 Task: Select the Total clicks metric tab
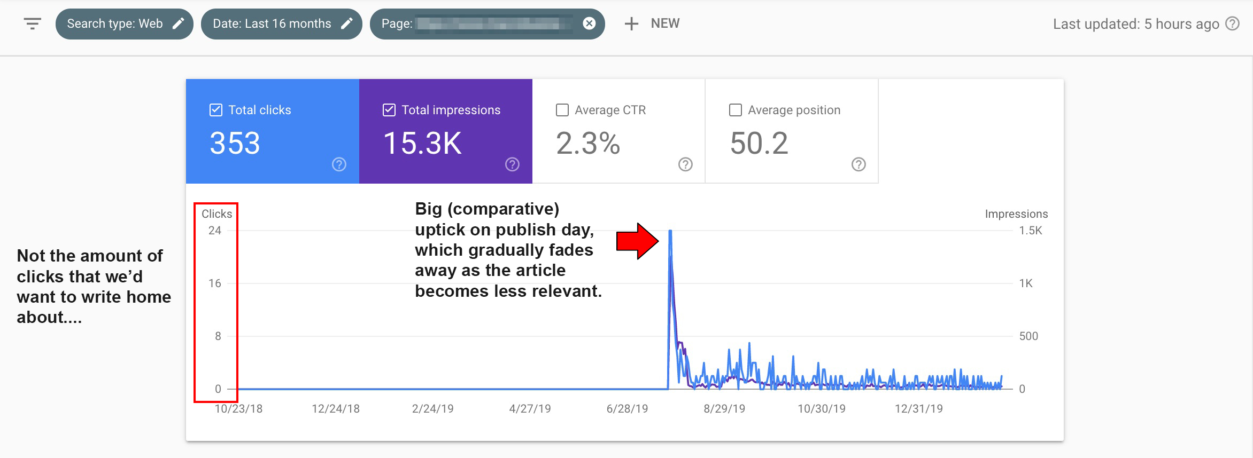[273, 131]
